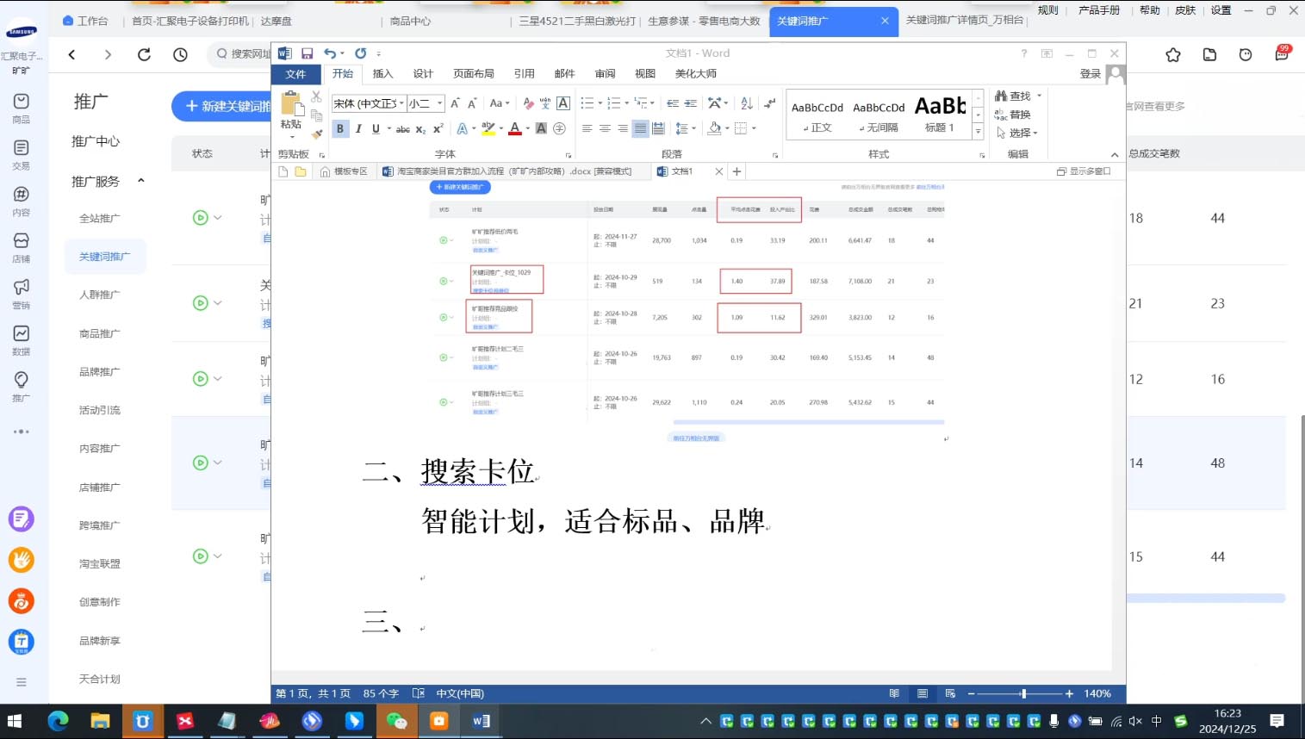The height and width of the screenshot is (739, 1305).
Task: Click the 显示多窗口 button
Action: point(1084,171)
